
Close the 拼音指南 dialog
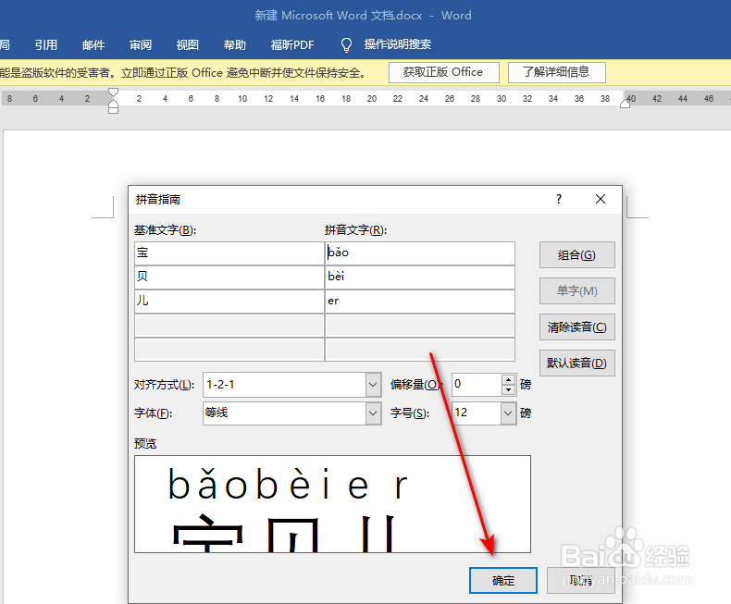[x=601, y=200]
